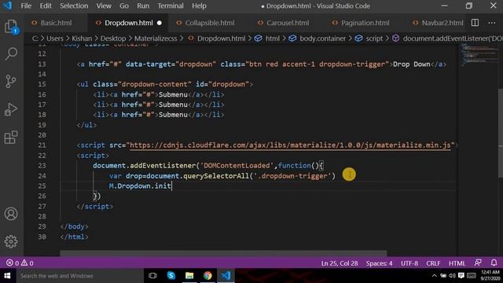Open Go to Line from Ln 25, Col 28
The image size is (503, 283).
point(340,263)
